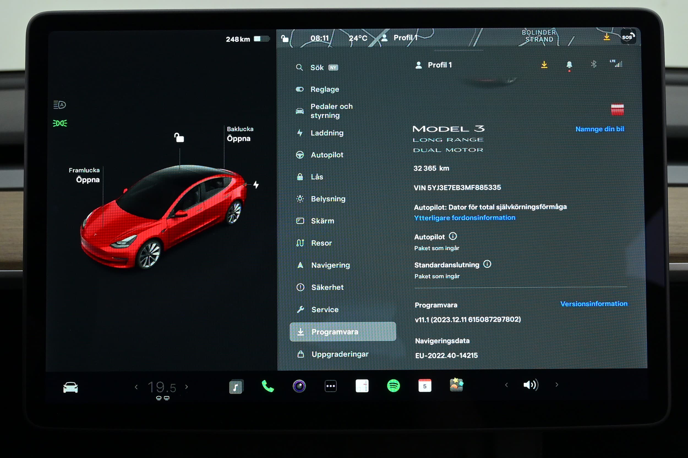This screenshot has height=458, width=688.
Task: Open the all apps three-dot launcher
Action: [331, 386]
